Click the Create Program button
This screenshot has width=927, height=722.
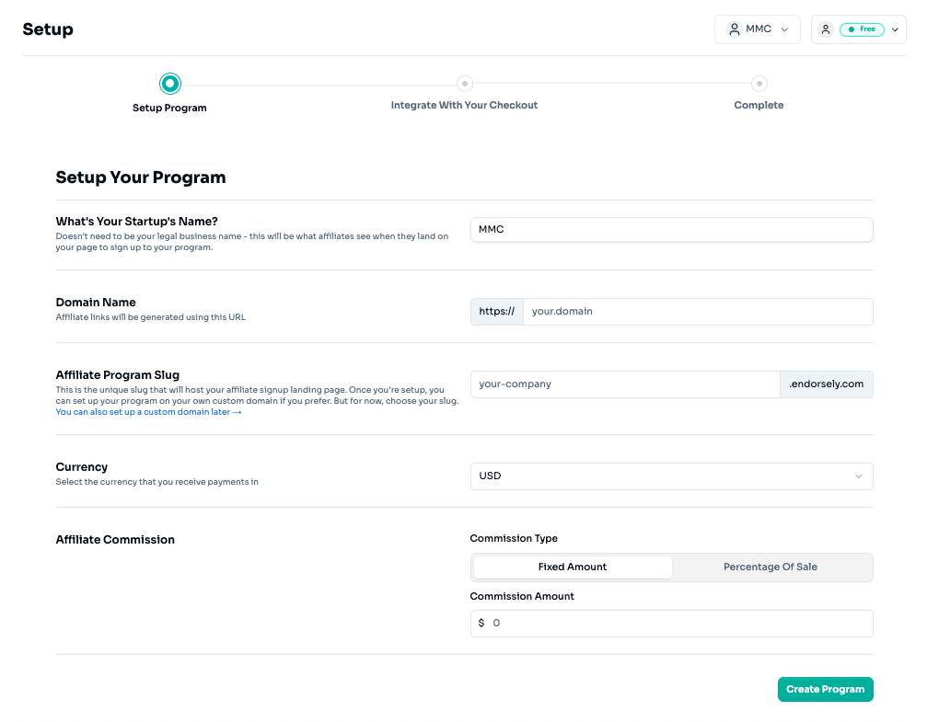pyautogui.click(x=826, y=690)
